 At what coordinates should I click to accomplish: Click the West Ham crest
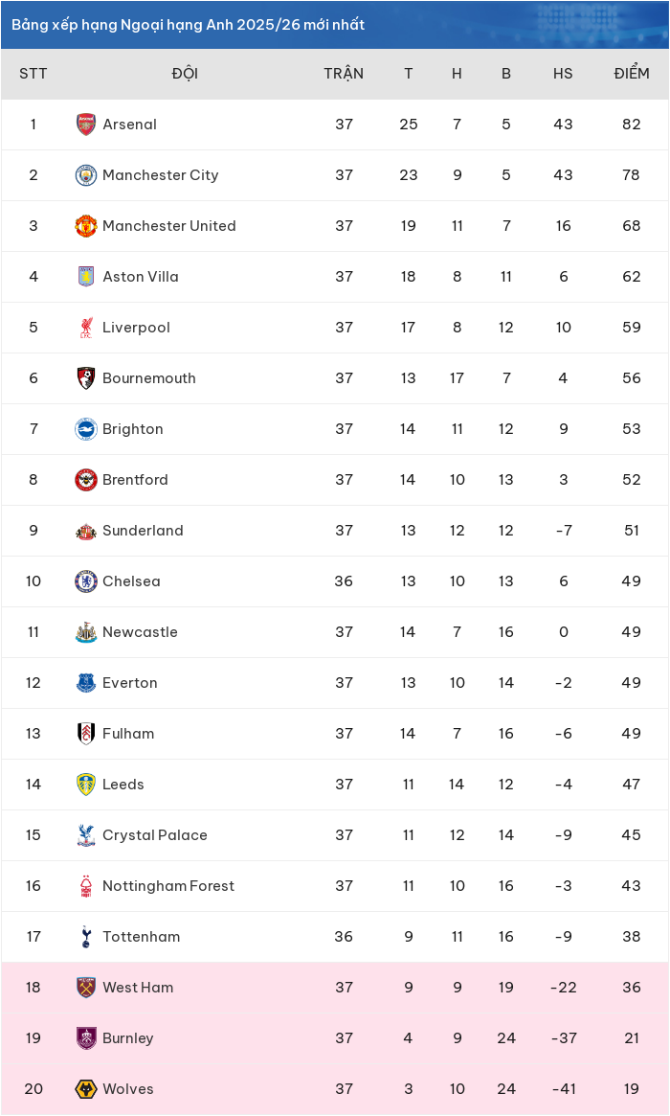pos(86,988)
